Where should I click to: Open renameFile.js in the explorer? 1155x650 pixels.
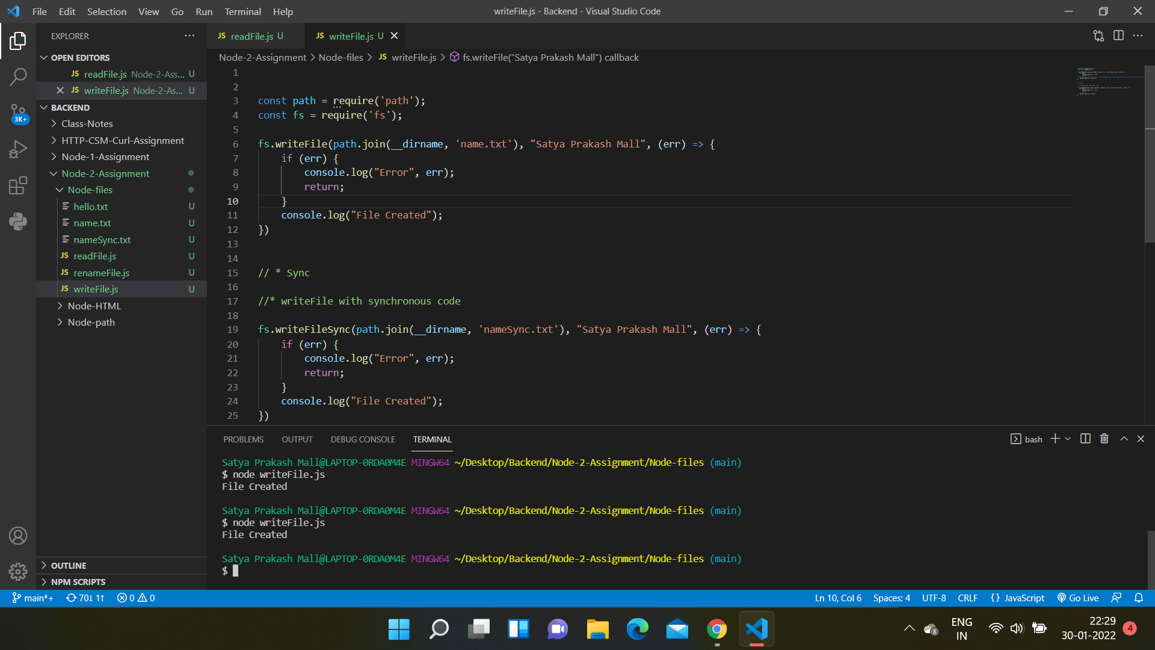click(122, 273)
